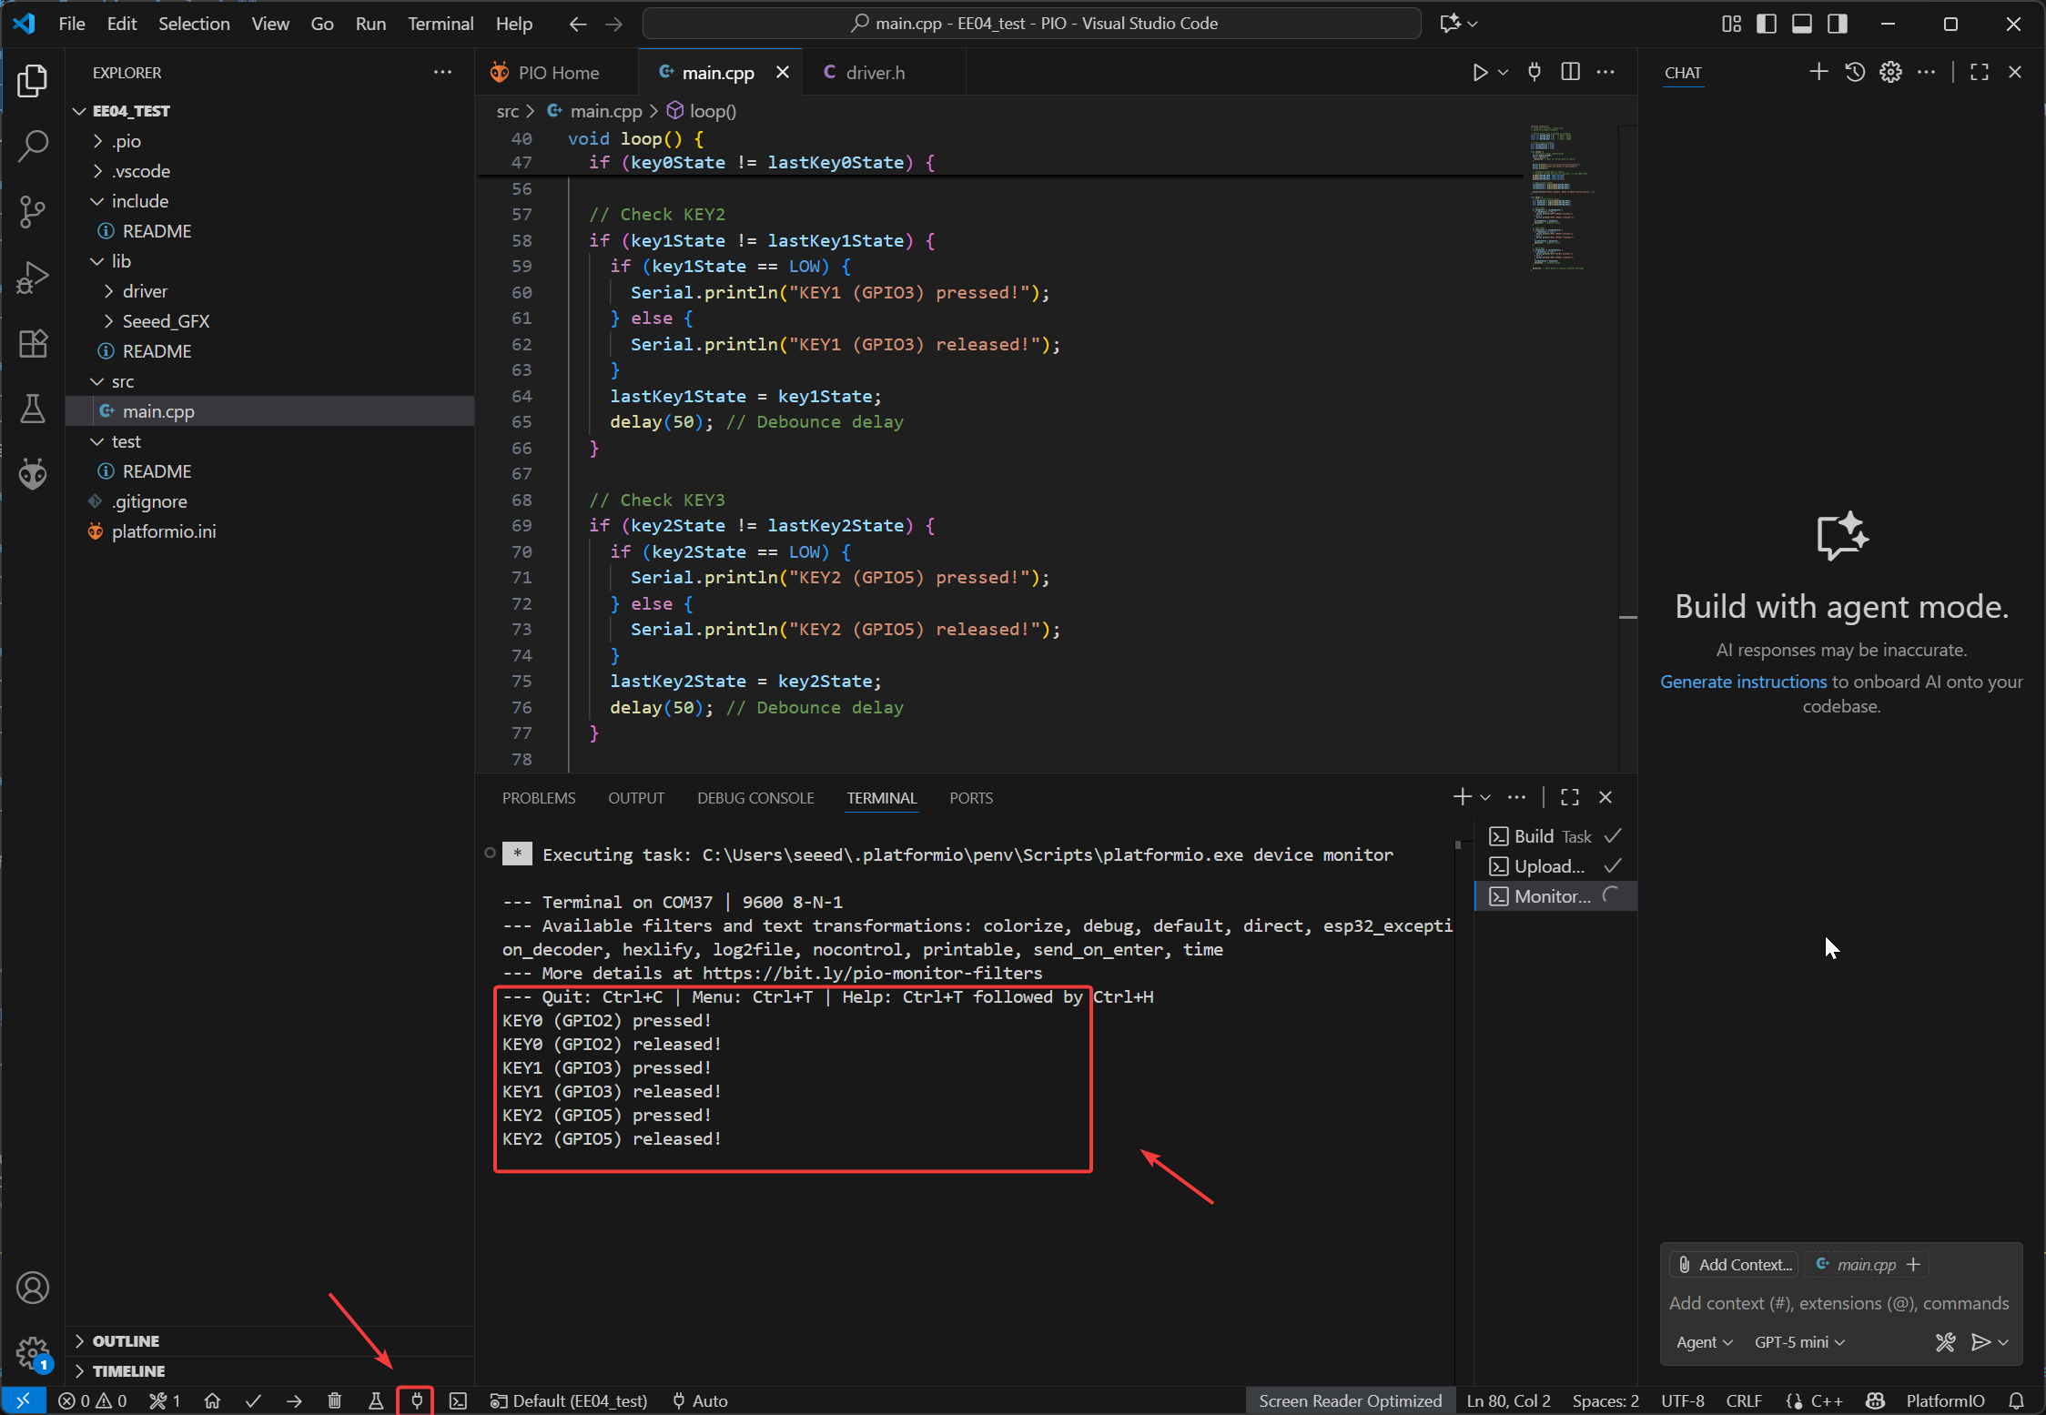The image size is (2046, 1415).
Task: Toggle primary side bar layout button
Action: tap(1766, 24)
